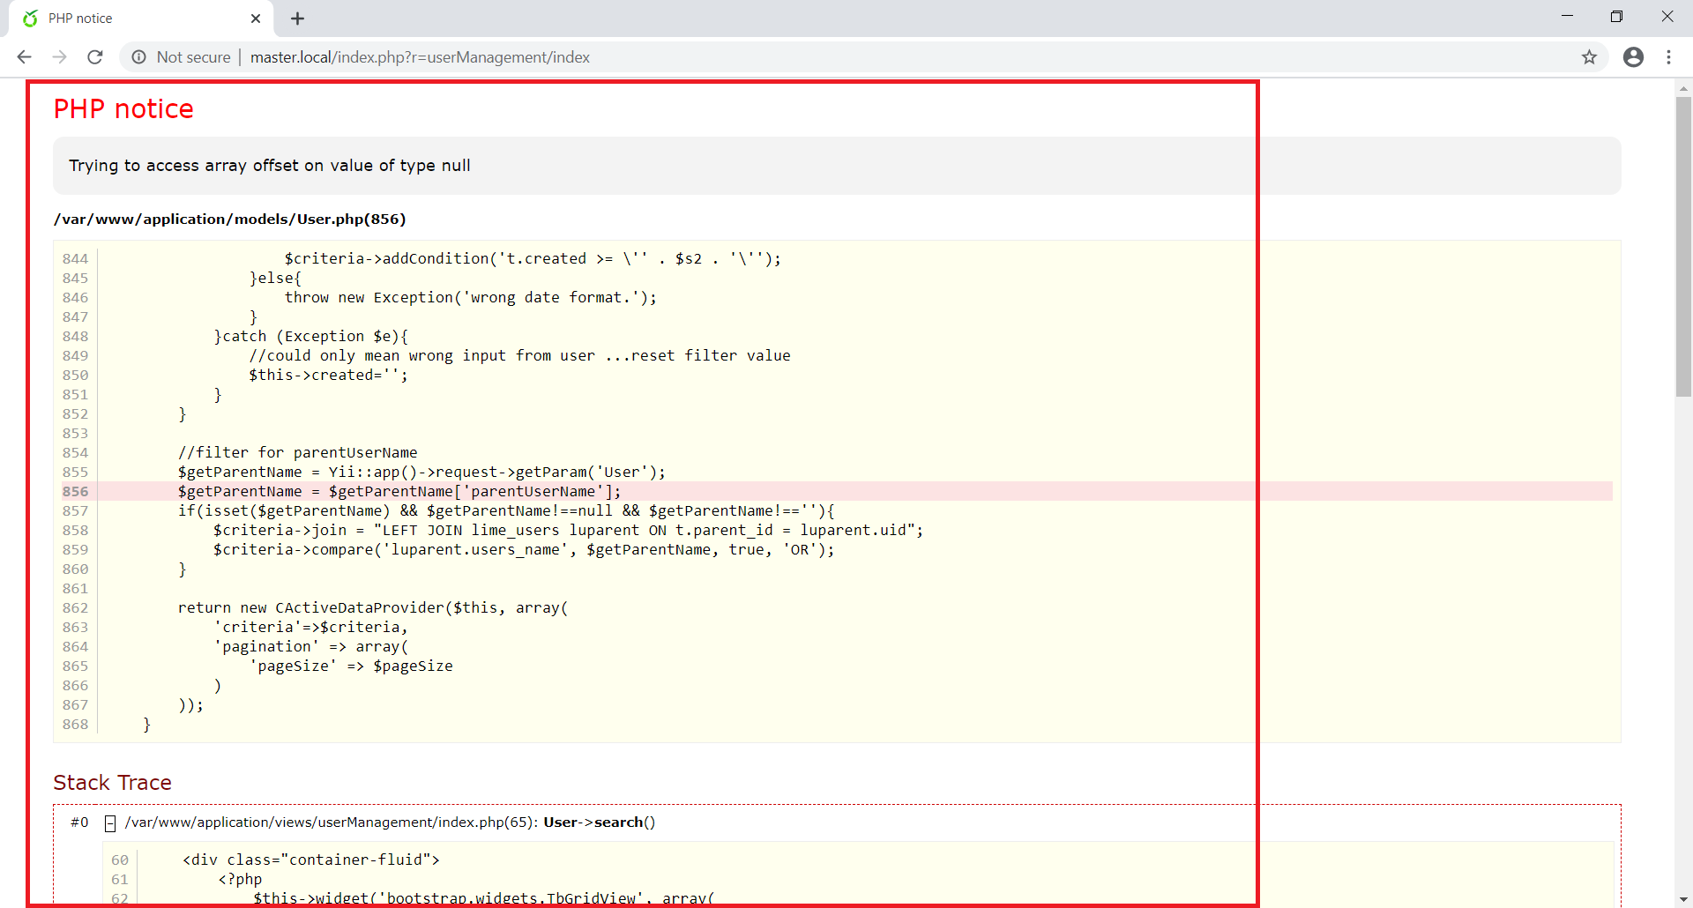Click the Stack Trace heading
Image resolution: width=1693 pixels, height=908 pixels.
pos(112,783)
